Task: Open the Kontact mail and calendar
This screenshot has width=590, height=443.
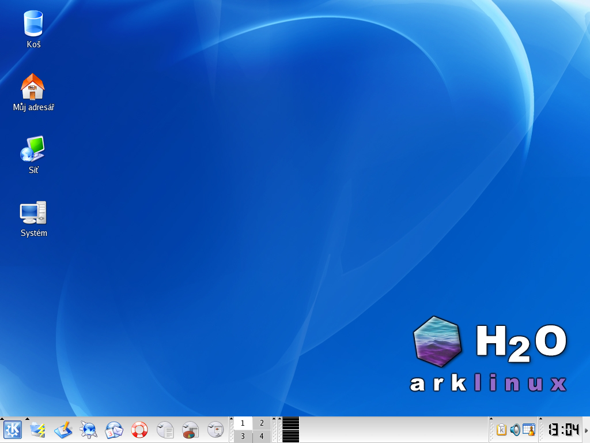Action: pyautogui.click(x=114, y=430)
